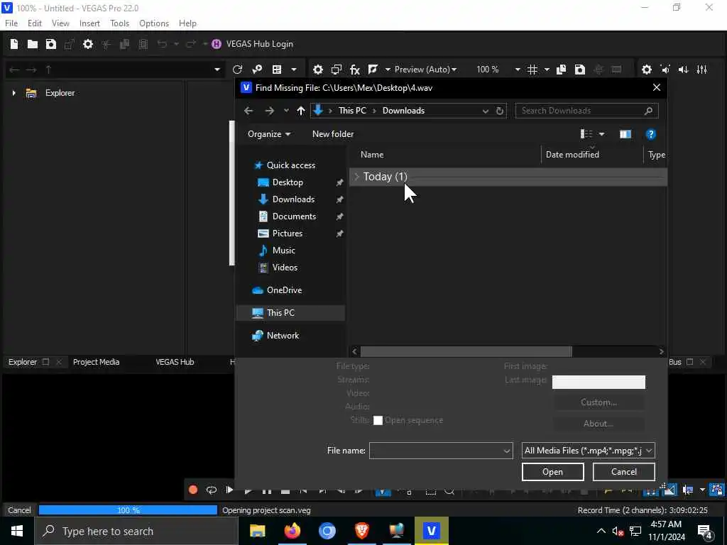Copy preview snapshot to clipboard icon
727x545 pixels.
pyautogui.click(x=561, y=70)
